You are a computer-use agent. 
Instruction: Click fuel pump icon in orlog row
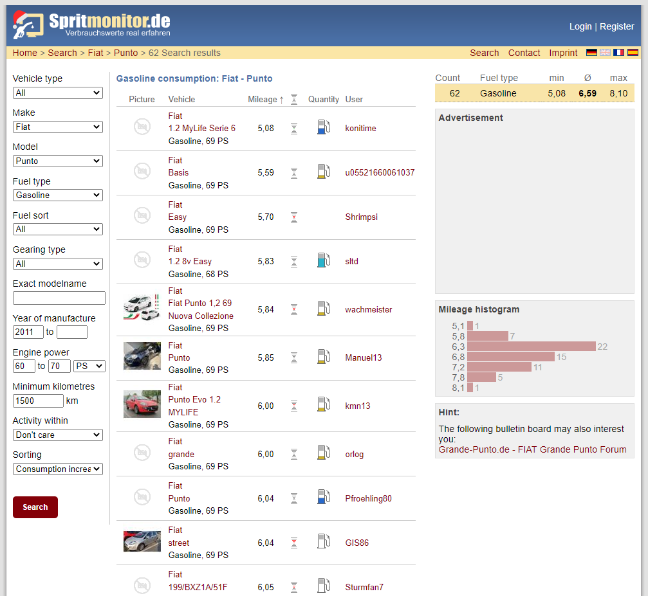click(x=324, y=453)
